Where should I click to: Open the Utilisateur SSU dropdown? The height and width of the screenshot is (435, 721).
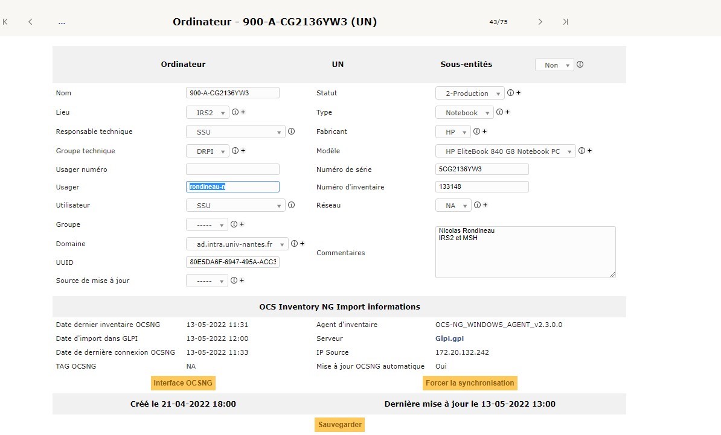235,206
